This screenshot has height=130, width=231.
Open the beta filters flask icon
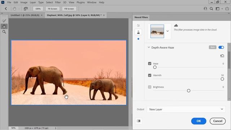(138, 32)
